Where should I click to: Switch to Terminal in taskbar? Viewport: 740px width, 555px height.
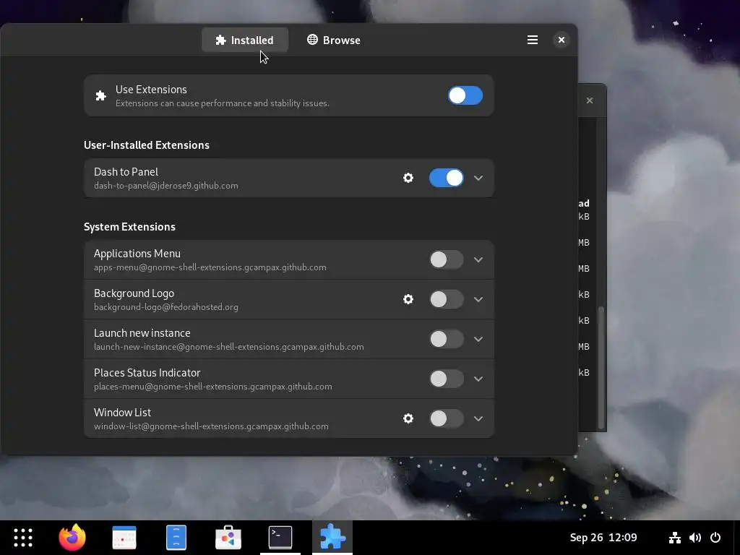click(x=280, y=538)
